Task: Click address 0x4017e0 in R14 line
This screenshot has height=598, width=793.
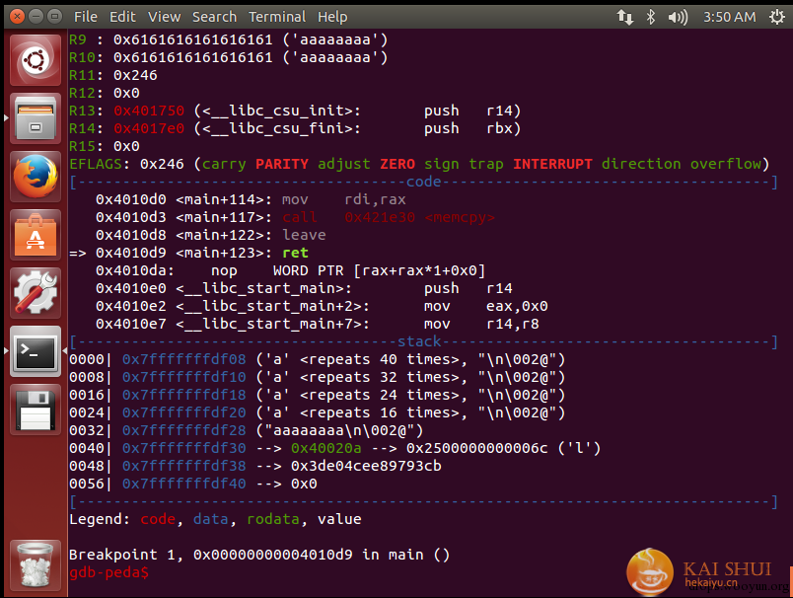Action: click(x=149, y=128)
